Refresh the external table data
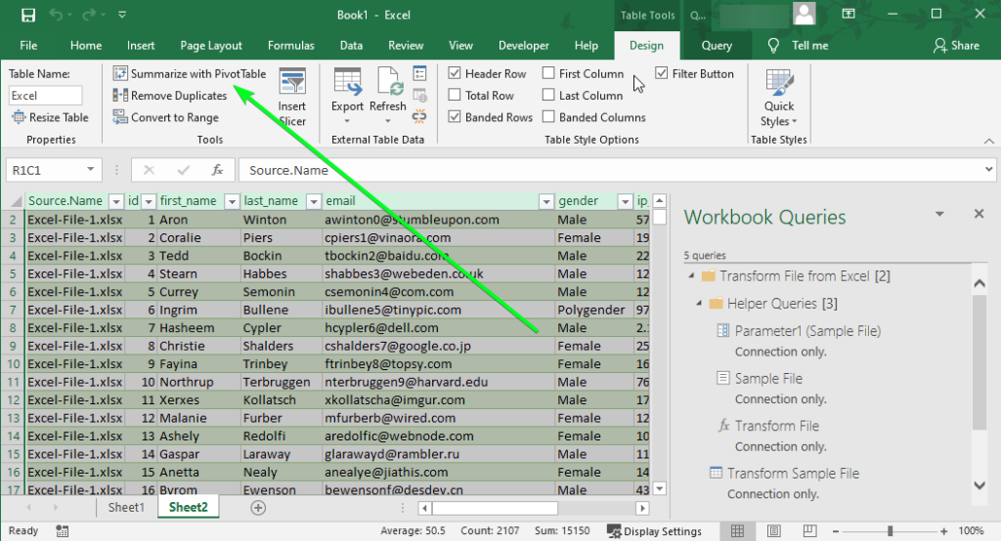This screenshot has height=541, width=1001. tap(387, 96)
